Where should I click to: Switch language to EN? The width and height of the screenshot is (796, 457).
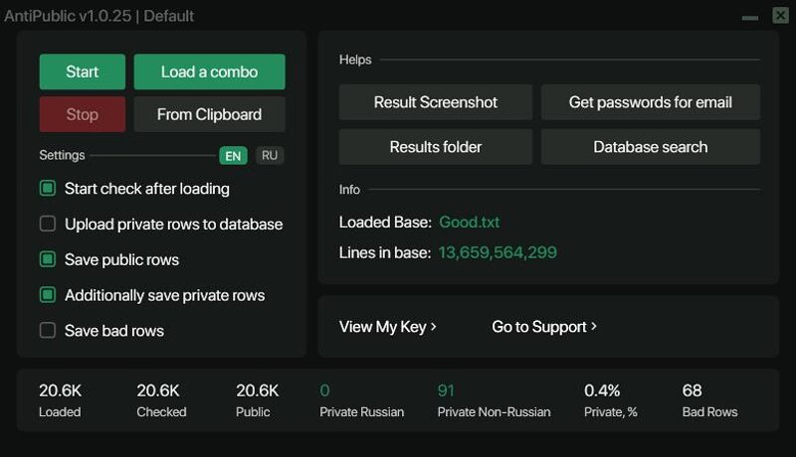click(x=233, y=156)
